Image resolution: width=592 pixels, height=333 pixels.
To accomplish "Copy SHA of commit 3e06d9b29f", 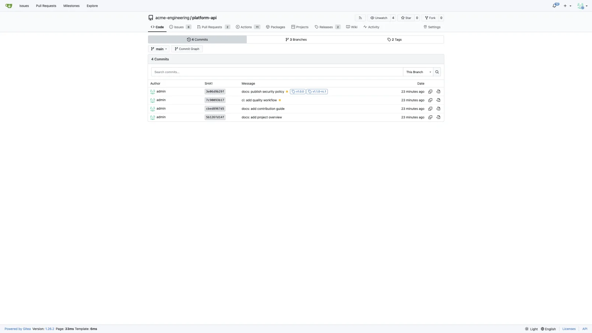I will pos(430,92).
